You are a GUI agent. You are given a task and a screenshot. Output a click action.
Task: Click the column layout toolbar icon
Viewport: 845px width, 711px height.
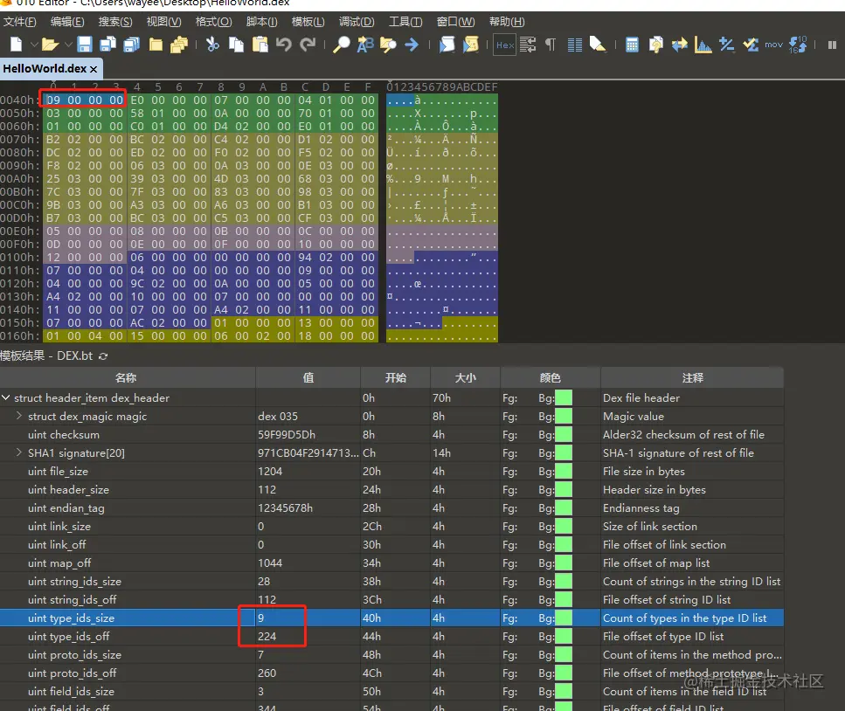click(574, 45)
